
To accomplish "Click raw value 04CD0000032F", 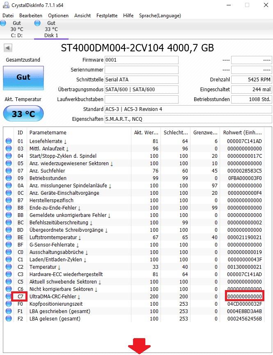I will [245, 304].
